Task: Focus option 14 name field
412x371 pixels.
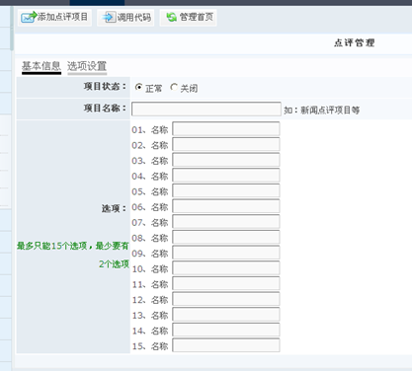Action: coord(226,330)
